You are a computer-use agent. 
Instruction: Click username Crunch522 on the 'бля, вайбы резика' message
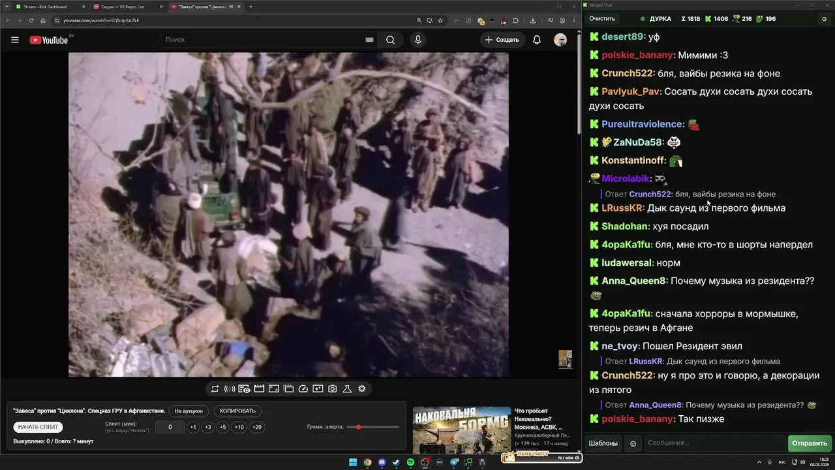[x=626, y=74]
